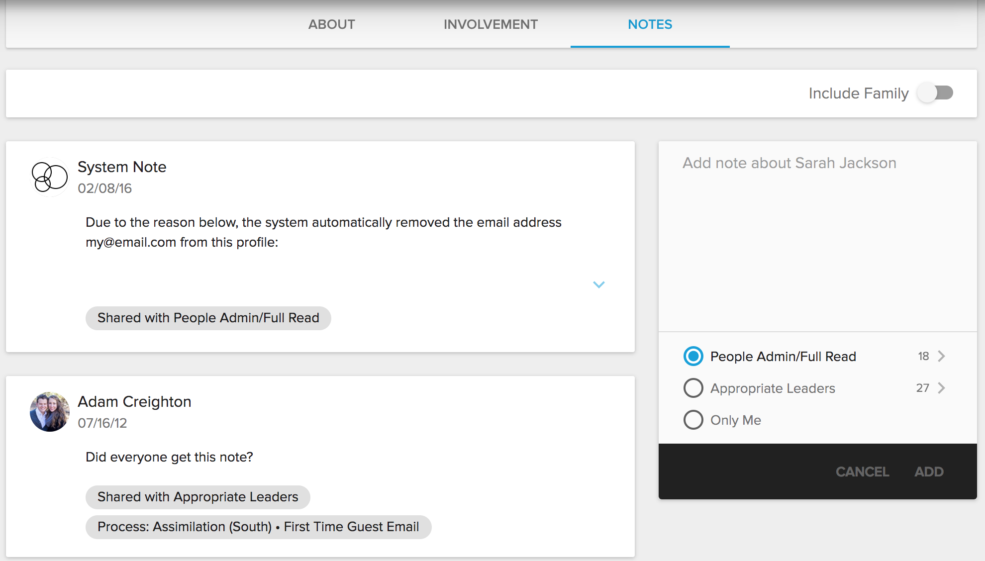Select Only Me radio option

693,420
